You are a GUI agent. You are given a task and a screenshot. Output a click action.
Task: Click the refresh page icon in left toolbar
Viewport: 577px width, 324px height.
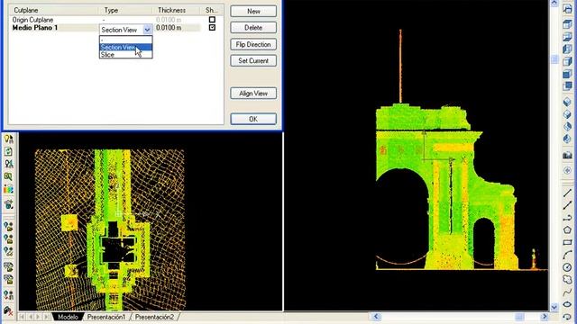8,151
